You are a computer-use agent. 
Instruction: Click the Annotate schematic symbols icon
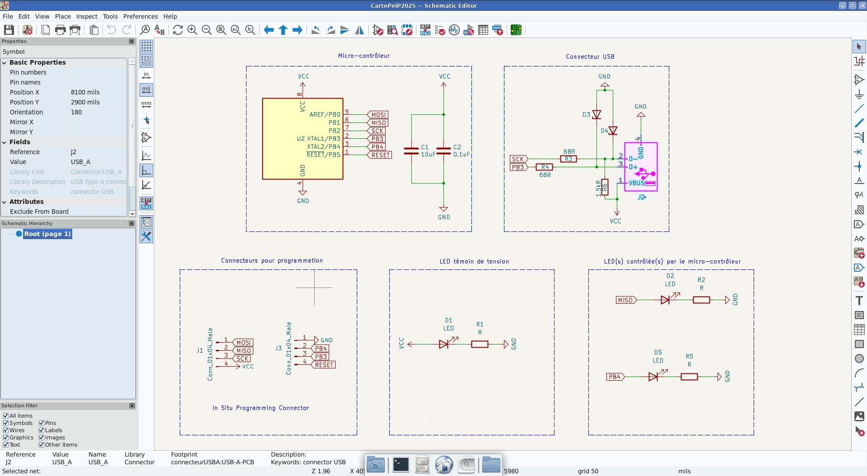pos(425,30)
